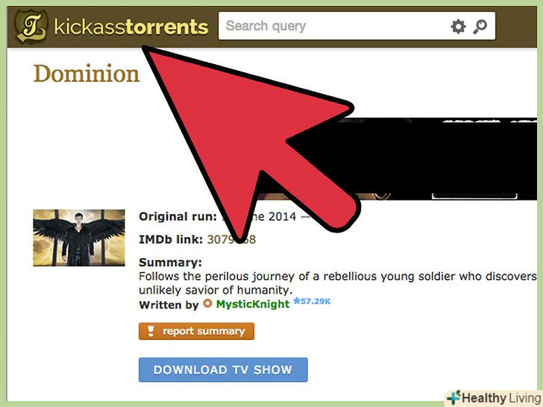The image size is (543, 407).
Task: Click the circle badge beside MysticKnight
Action: point(207,303)
